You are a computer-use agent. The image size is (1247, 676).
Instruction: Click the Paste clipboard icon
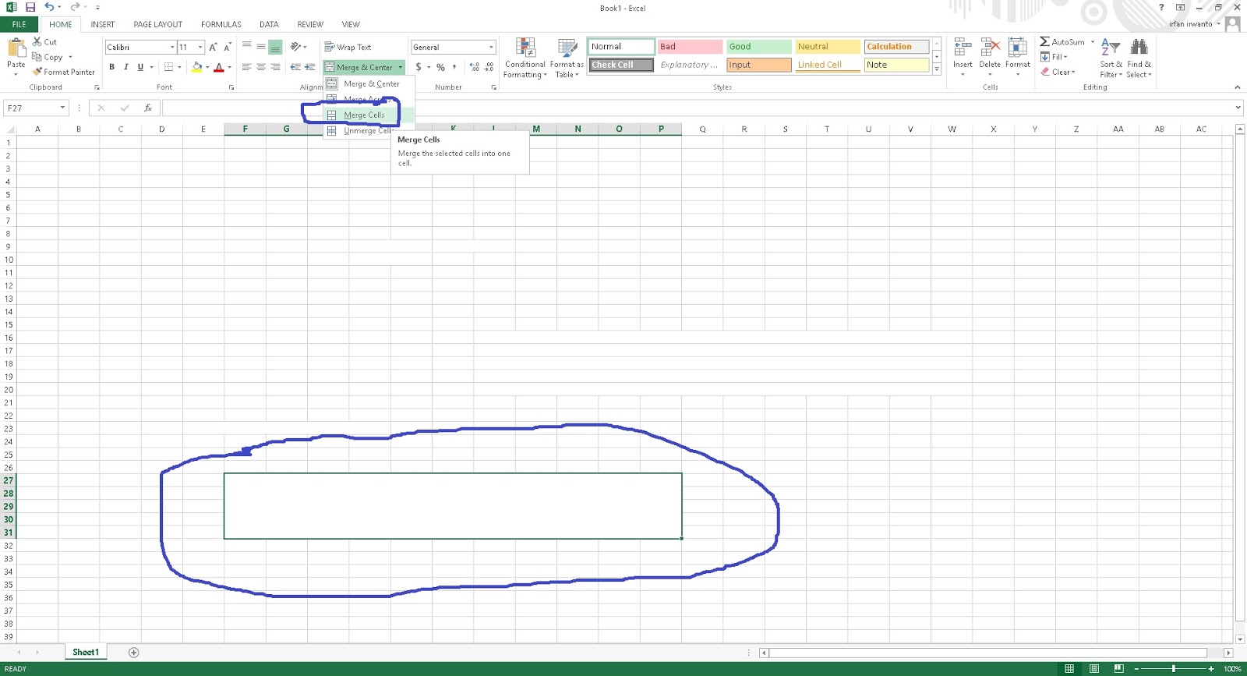pos(16,49)
